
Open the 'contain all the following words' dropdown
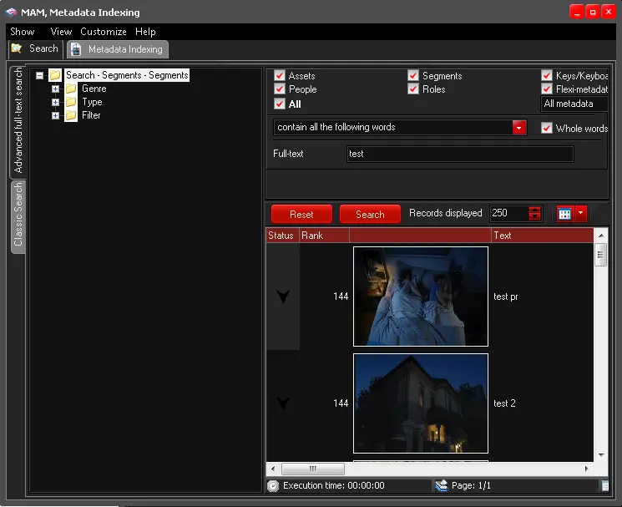519,128
